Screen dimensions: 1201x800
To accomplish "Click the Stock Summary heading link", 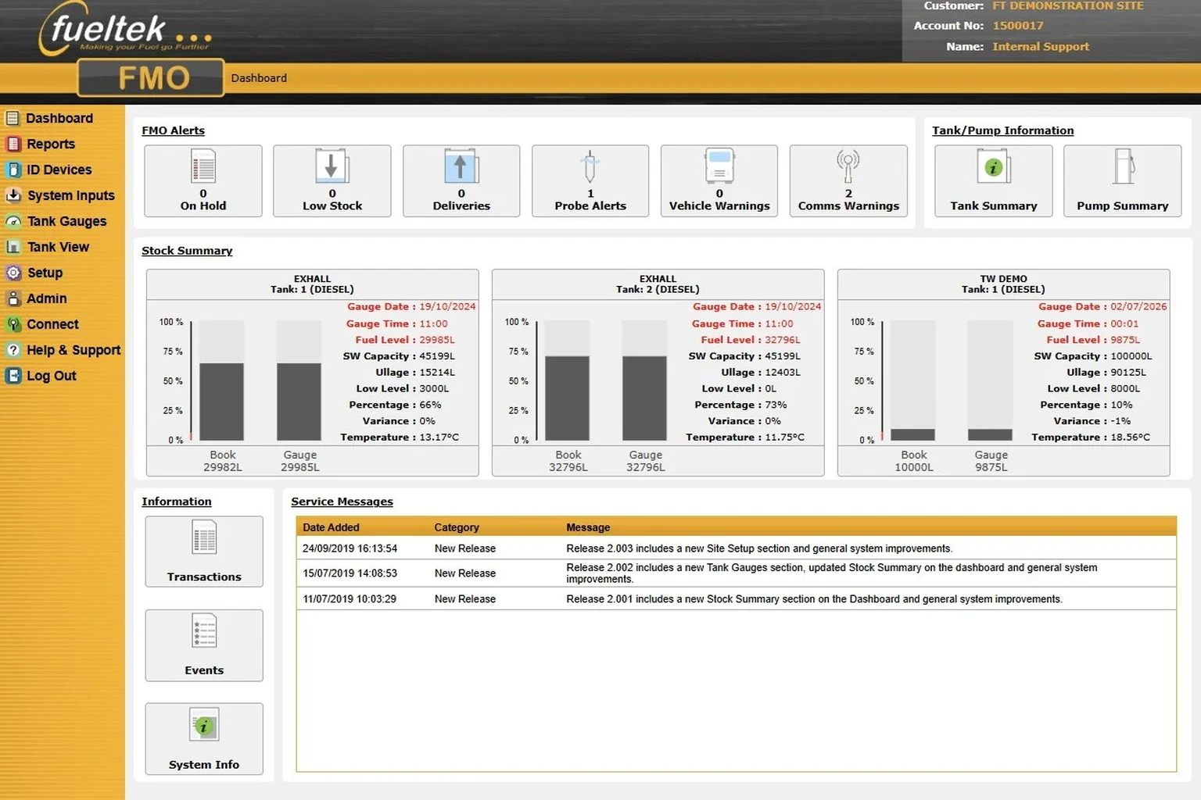I will (187, 251).
